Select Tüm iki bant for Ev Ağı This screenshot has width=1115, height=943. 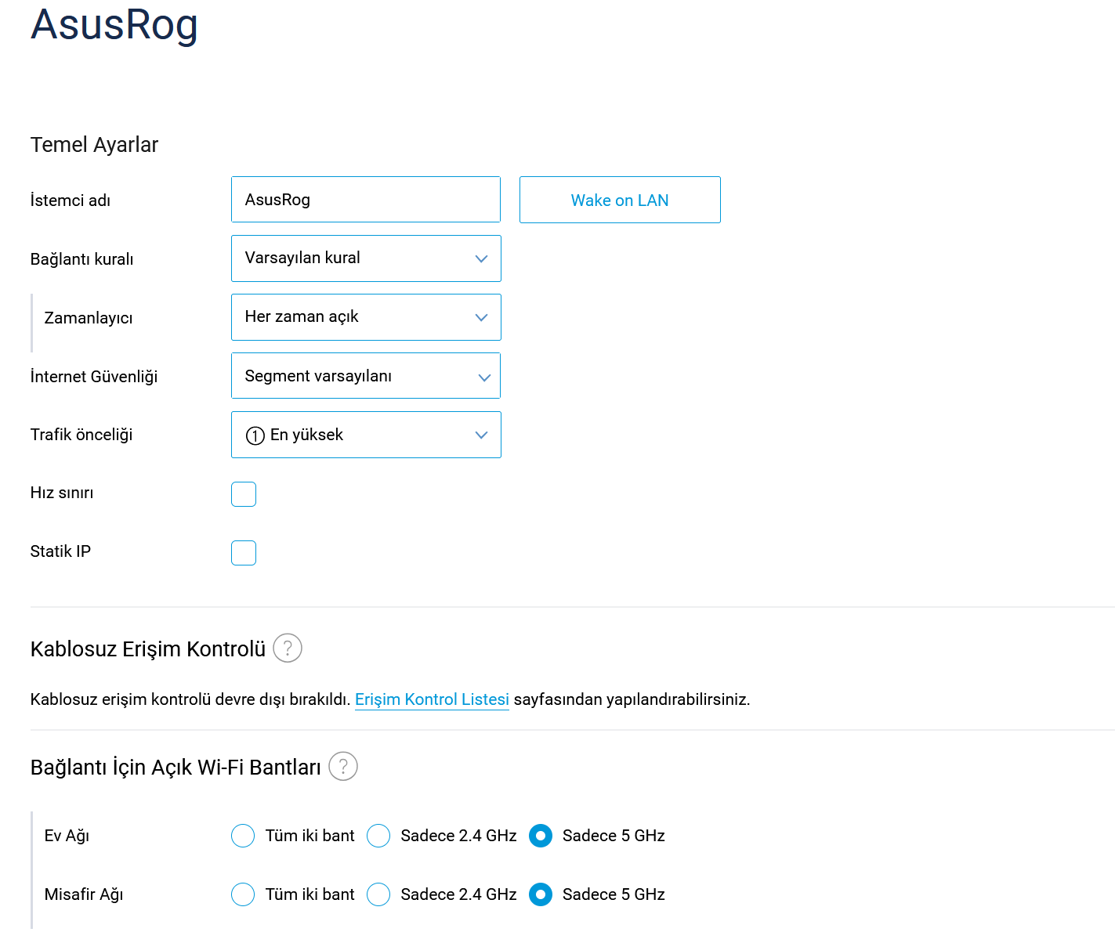click(x=243, y=836)
